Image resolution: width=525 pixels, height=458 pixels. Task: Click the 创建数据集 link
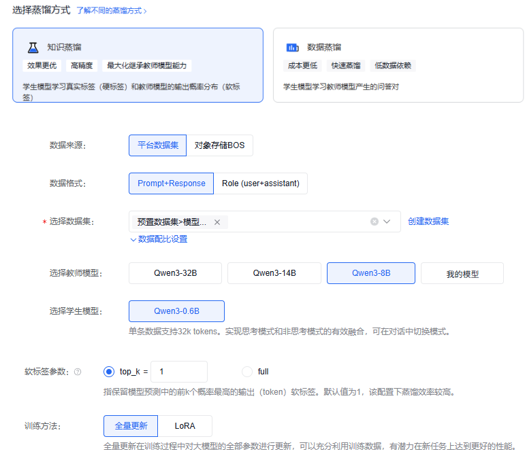point(428,222)
